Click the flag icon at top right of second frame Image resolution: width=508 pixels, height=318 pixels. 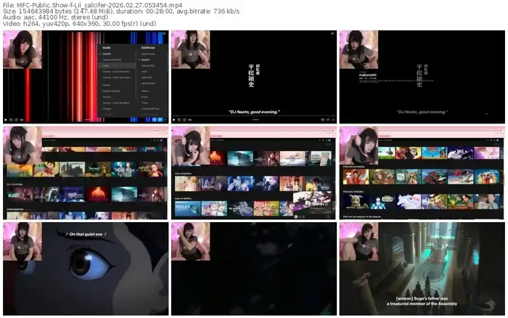click(x=332, y=33)
